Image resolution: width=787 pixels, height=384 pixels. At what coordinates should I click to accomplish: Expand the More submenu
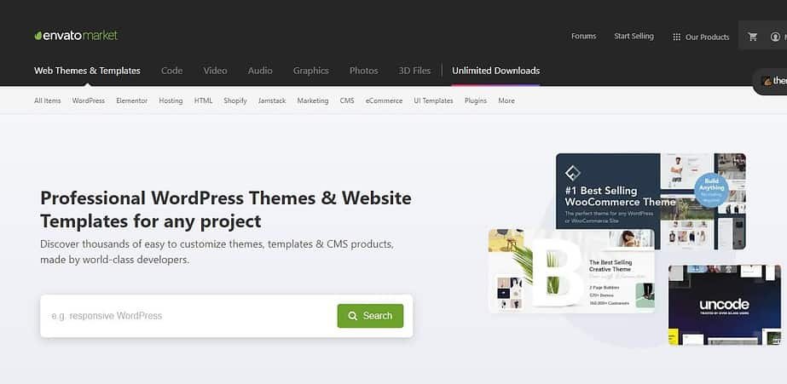click(x=506, y=100)
